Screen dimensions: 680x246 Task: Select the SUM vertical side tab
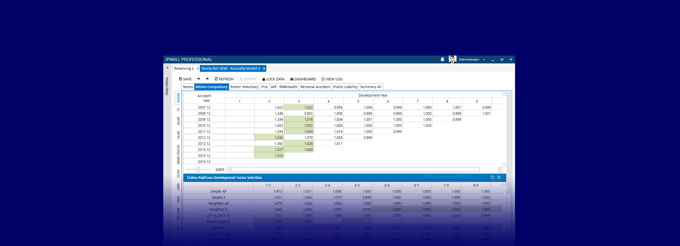click(178, 173)
